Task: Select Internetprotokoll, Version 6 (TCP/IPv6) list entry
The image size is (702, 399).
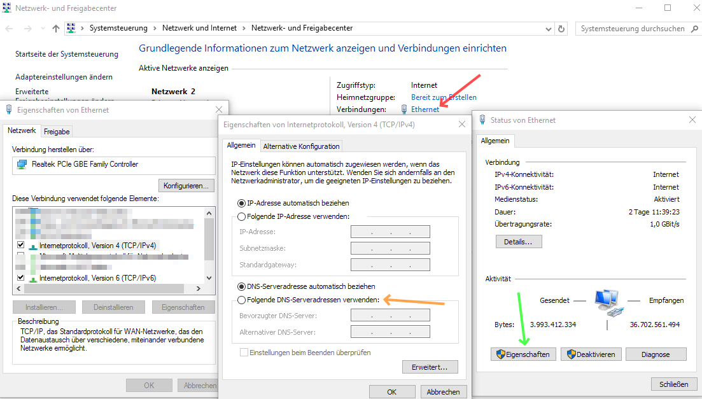Action: 97,278
